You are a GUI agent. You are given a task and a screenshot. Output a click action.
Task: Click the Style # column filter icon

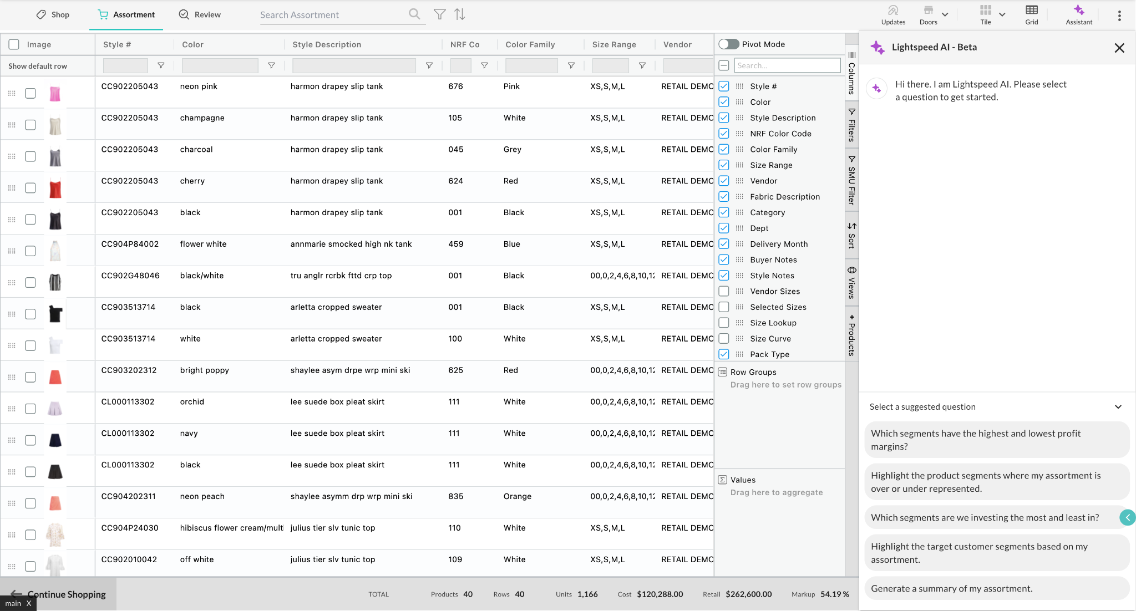pos(161,65)
